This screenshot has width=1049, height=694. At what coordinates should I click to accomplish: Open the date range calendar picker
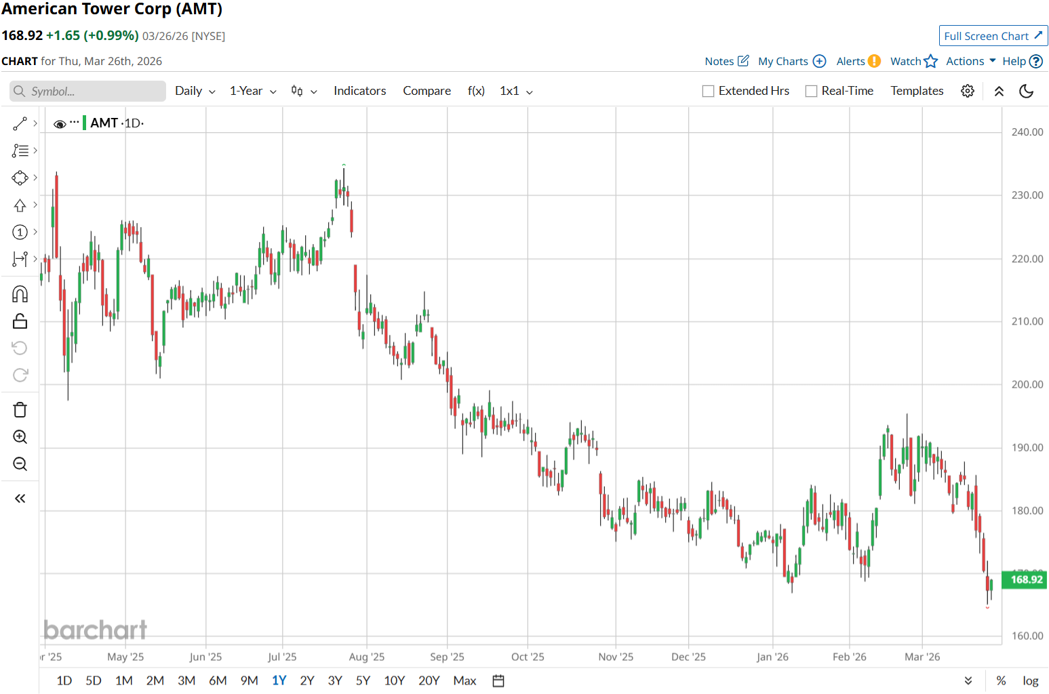click(498, 680)
